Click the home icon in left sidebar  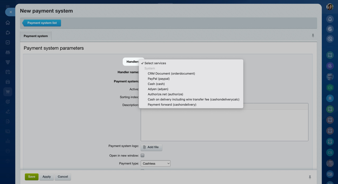[8, 23]
